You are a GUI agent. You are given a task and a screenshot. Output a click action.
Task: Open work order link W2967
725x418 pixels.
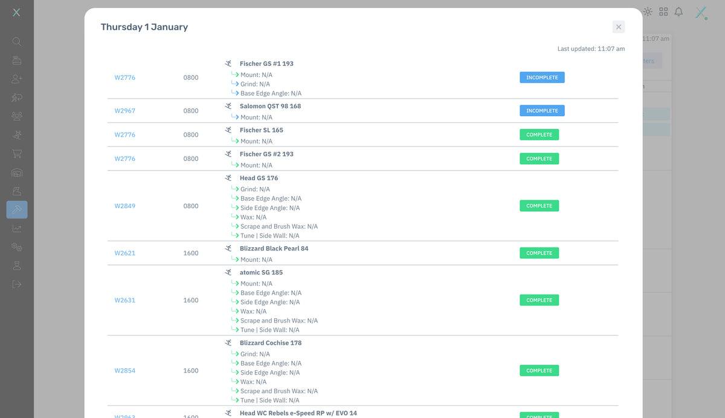pyautogui.click(x=125, y=111)
